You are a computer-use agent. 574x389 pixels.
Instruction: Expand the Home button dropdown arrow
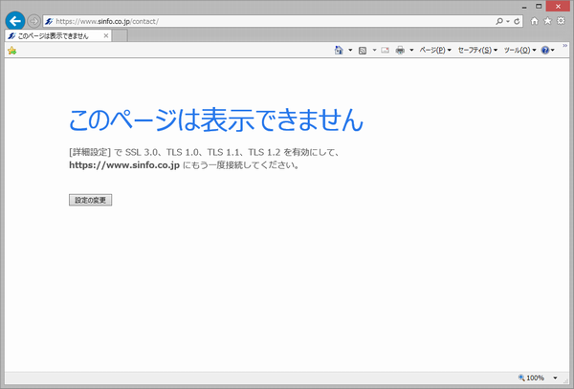pos(350,50)
